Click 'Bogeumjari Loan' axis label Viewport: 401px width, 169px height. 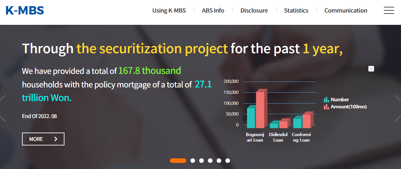255,137
